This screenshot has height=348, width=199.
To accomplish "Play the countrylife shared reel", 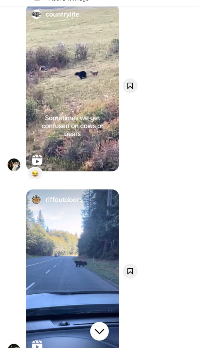I will click(72, 89).
